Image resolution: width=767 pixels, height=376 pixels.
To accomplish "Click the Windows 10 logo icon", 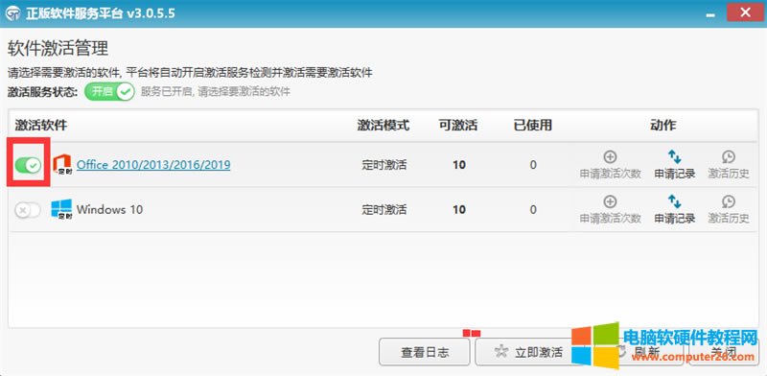I will tap(61, 209).
